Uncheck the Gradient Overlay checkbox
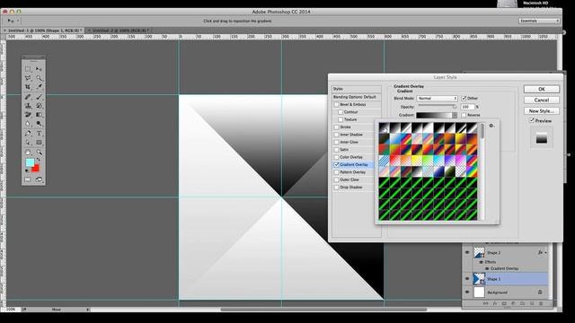This screenshot has height=323, width=575. click(336, 165)
